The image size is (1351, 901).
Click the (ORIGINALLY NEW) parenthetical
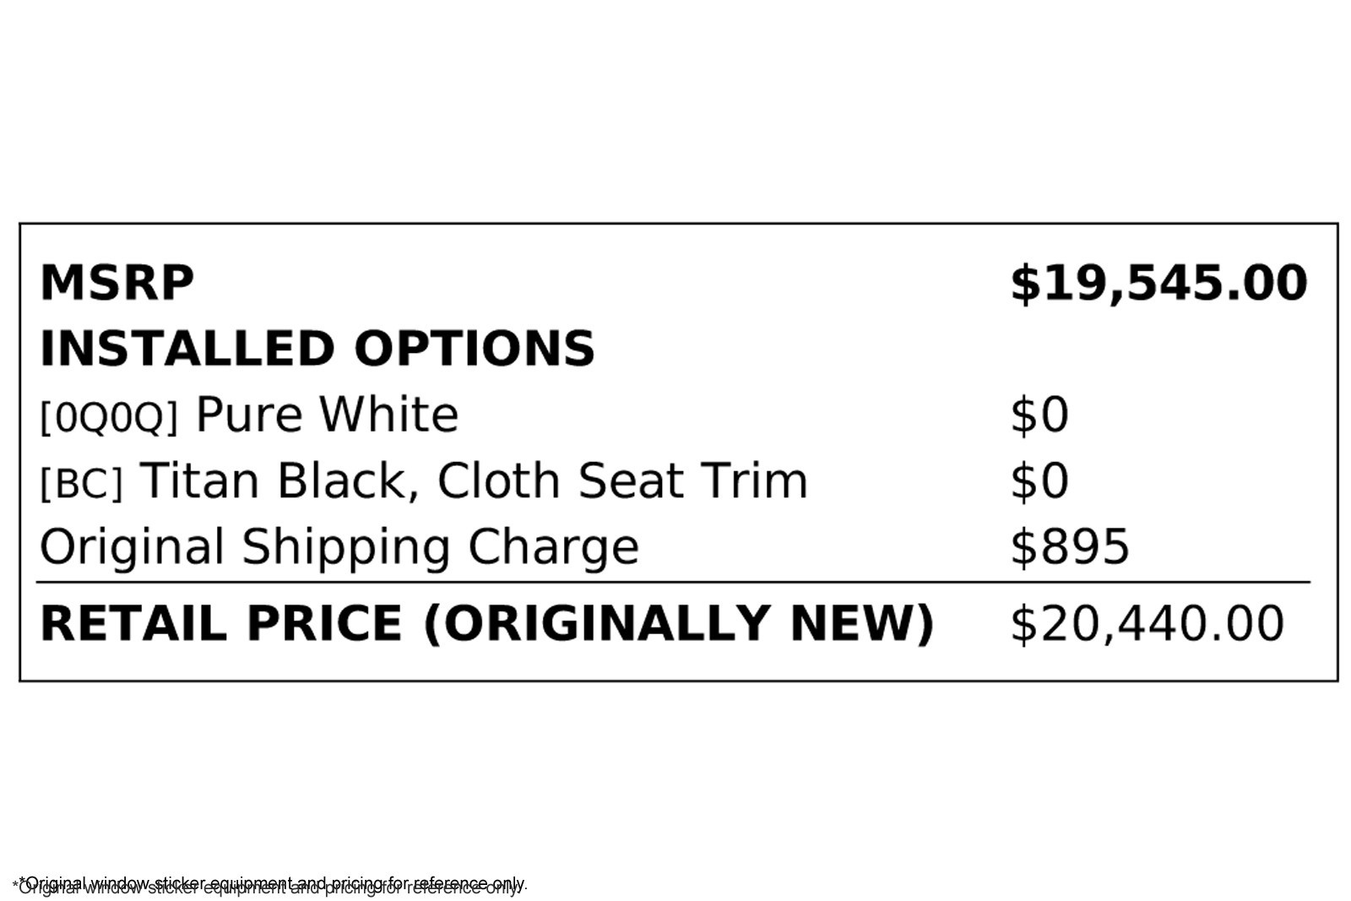click(678, 624)
